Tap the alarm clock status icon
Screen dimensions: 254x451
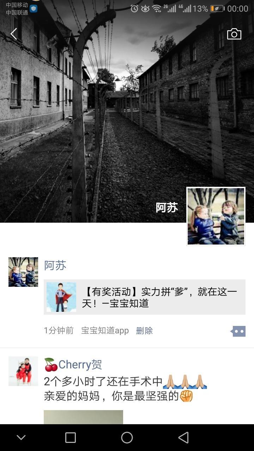click(x=134, y=8)
